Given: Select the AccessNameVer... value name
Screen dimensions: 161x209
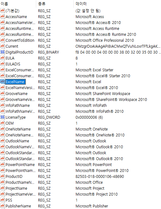Looking at the screenshot, I should coord(20,22).
